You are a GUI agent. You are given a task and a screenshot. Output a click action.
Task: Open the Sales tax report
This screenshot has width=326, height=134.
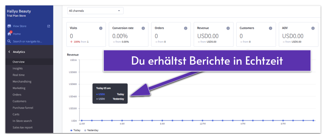[22, 127]
